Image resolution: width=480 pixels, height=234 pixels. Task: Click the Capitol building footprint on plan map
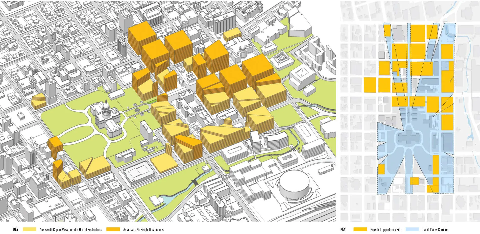(410, 138)
